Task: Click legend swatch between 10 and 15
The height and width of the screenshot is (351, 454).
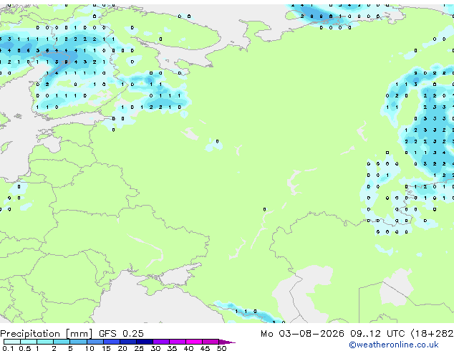Action: pos(95,342)
